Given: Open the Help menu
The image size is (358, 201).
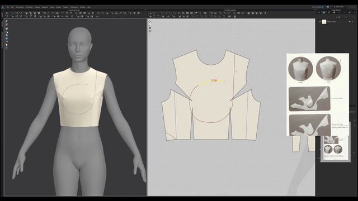Looking at the screenshot, I should 89,7.
